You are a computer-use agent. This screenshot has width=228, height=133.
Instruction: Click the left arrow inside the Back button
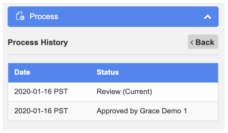[x=192, y=43]
